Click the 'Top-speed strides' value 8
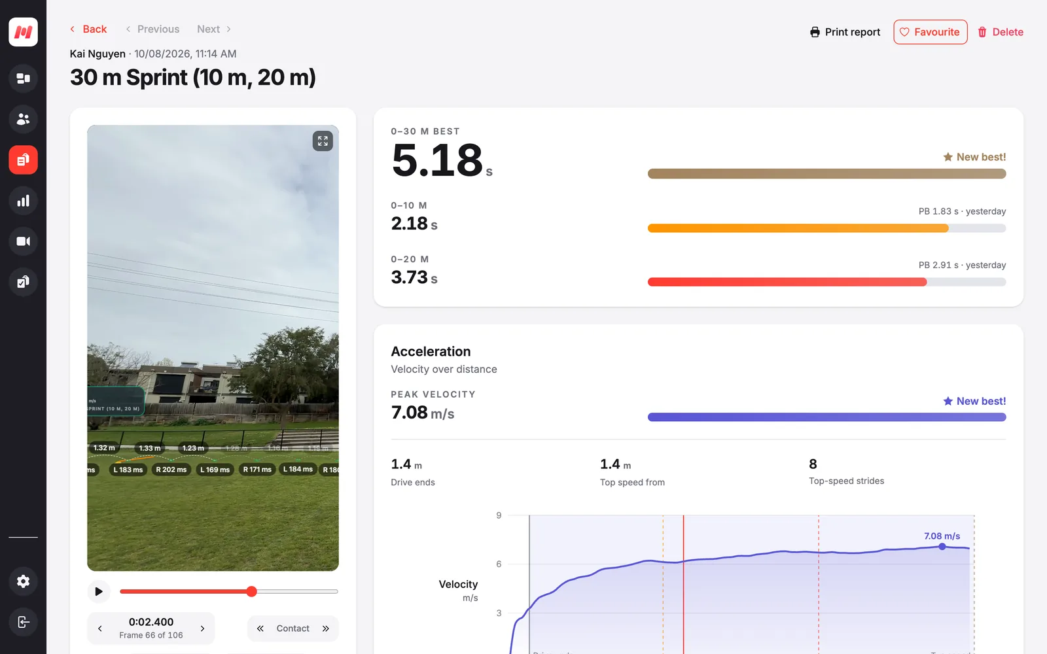Viewport: 1047px width, 654px height. (x=813, y=464)
